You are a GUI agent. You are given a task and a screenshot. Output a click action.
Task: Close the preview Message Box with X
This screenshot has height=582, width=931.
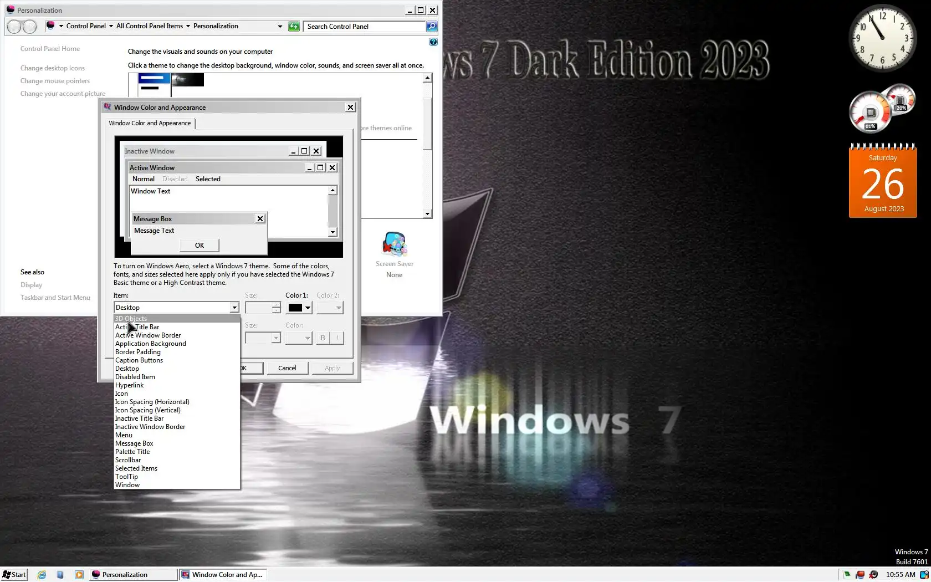(x=260, y=219)
